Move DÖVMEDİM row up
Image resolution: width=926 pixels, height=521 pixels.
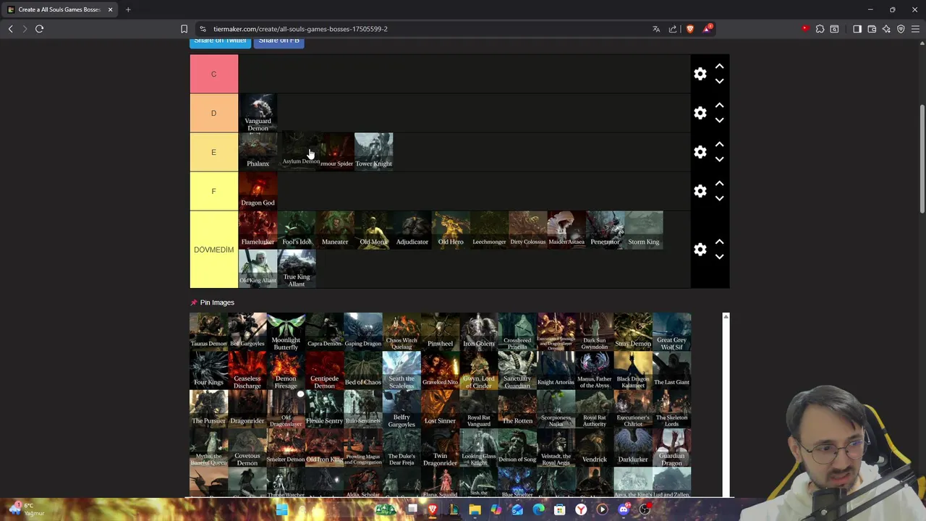point(719,242)
